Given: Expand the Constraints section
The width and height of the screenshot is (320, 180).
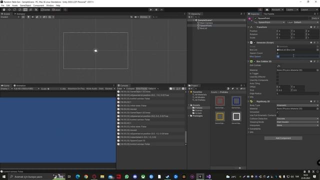Looking at the screenshot, I should (x=248, y=129).
